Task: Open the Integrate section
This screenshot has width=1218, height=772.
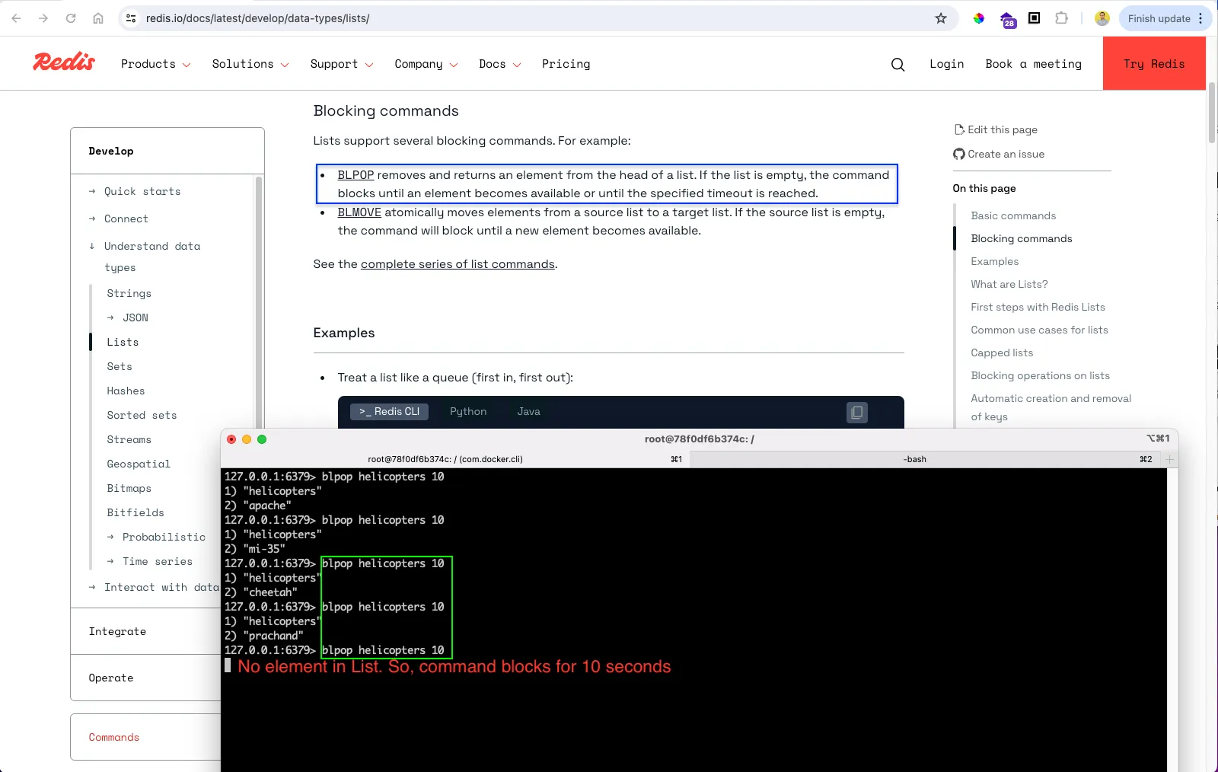Action: click(117, 632)
